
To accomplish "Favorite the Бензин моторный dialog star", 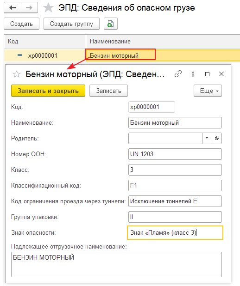I will click(17, 74).
